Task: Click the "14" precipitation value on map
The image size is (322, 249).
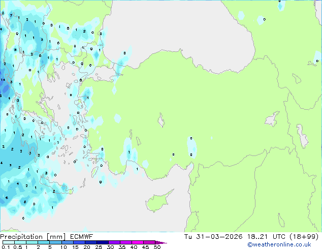Action: click(3, 80)
